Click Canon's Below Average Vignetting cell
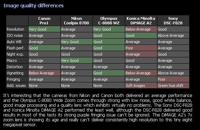 (44, 73)
